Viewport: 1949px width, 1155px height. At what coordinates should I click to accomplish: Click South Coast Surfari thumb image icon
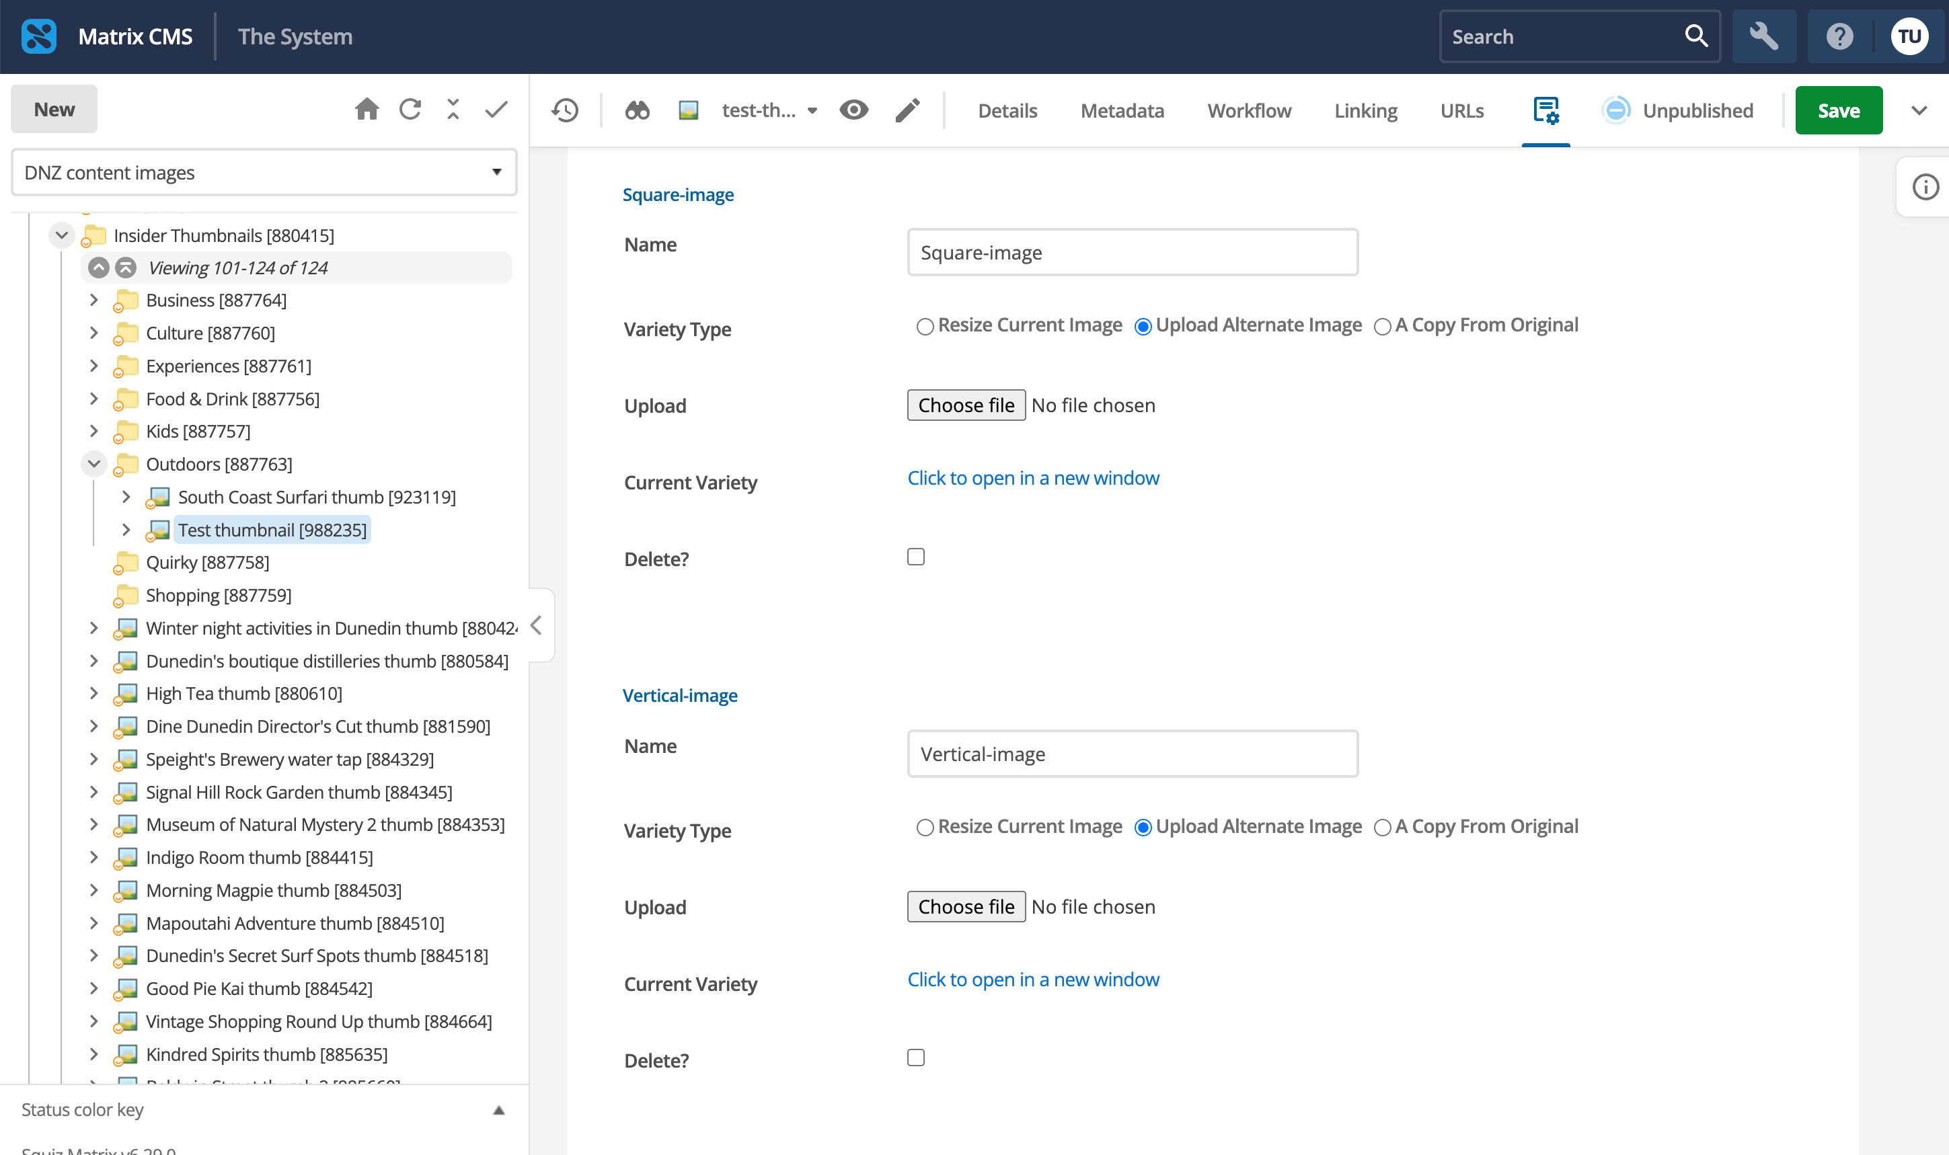click(157, 498)
